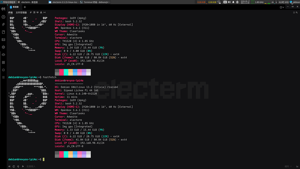Open the 所有应用程序 applications menu
This screenshot has height=169, width=300.
pyautogui.click(x=8, y=2)
